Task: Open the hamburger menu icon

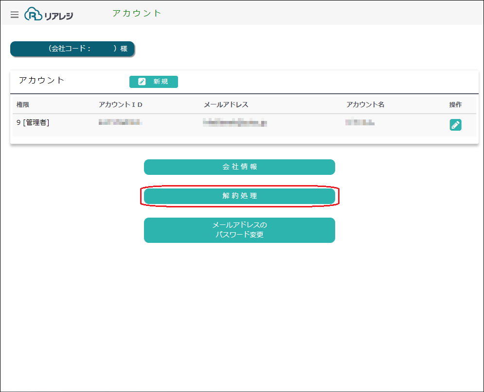Action: (15, 15)
